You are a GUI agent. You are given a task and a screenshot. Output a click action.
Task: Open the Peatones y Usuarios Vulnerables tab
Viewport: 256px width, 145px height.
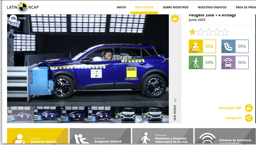pyautogui.click(x=162, y=136)
